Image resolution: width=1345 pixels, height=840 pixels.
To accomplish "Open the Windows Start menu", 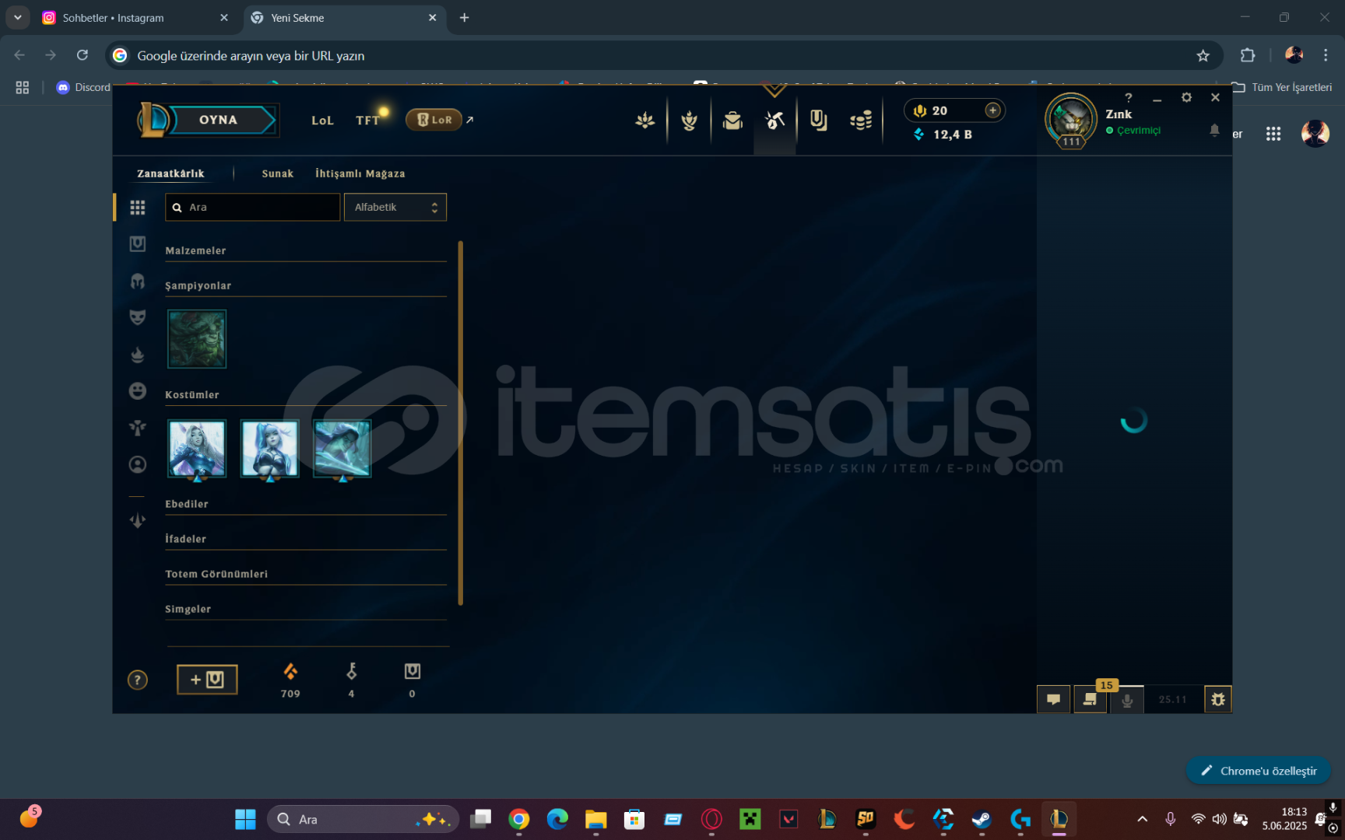I will [245, 819].
